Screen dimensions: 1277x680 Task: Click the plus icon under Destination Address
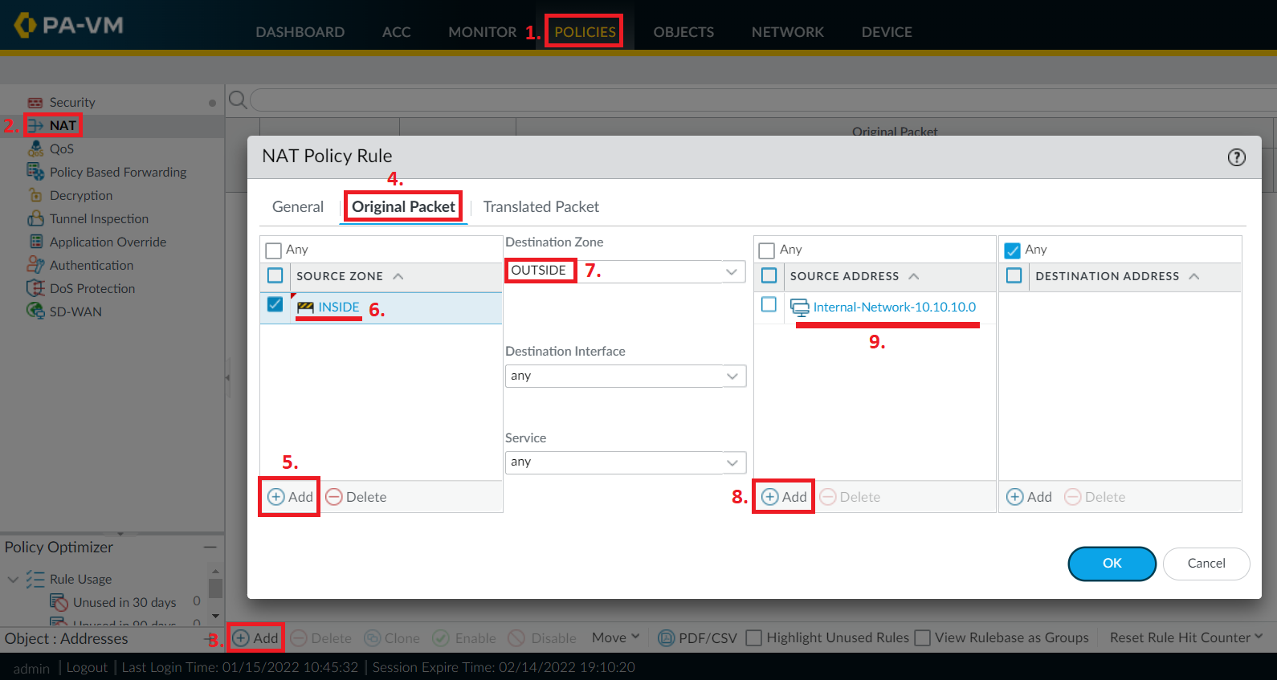[1015, 497]
